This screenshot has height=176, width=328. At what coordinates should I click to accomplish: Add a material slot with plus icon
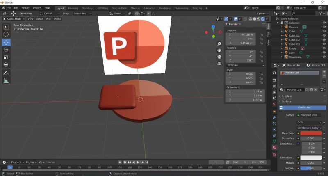tap(324, 72)
